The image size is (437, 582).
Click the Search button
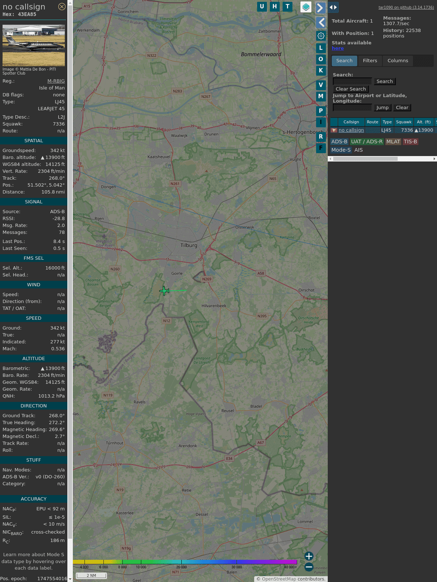tap(385, 81)
